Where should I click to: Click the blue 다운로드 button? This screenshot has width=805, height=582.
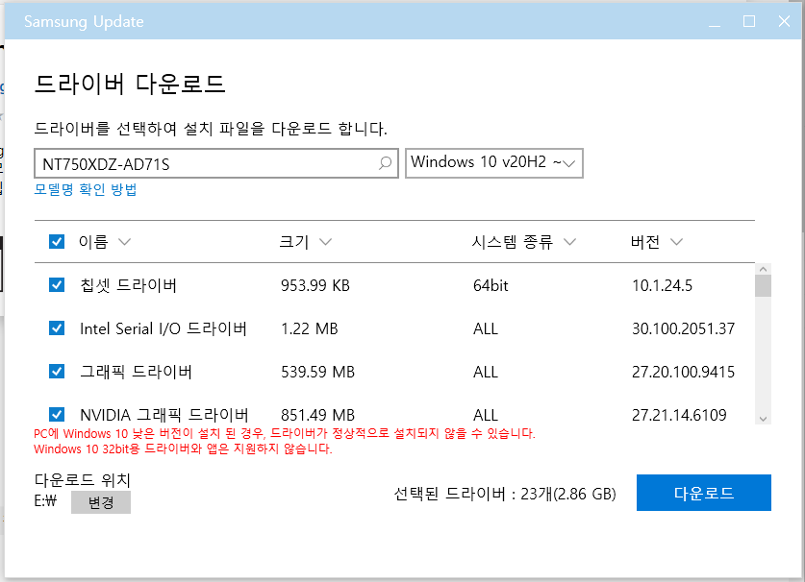[x=703, y=493]
